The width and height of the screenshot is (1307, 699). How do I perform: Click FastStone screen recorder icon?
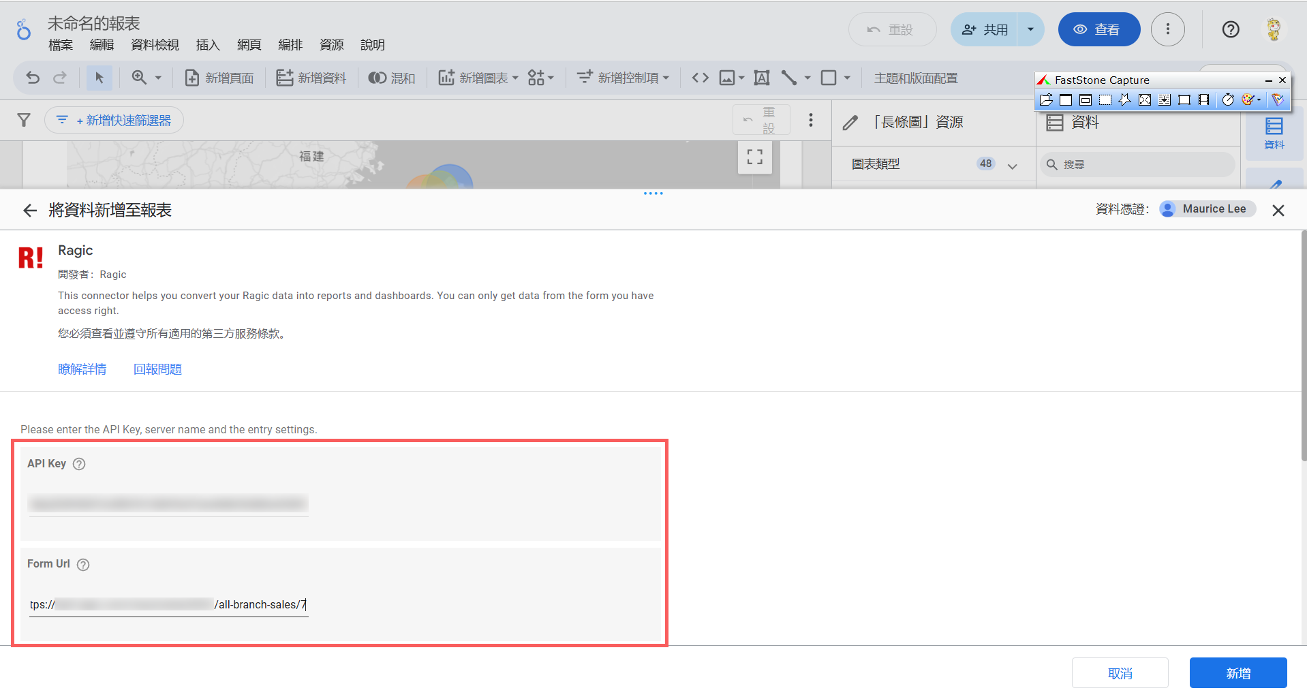coord(1203,100)
